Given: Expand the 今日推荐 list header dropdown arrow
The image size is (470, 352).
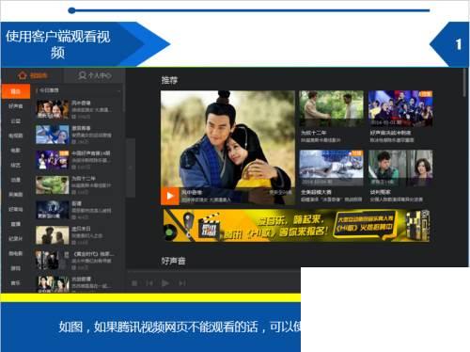Looking at the screenshot, I should pyautogui.click(x=118, y=91).
